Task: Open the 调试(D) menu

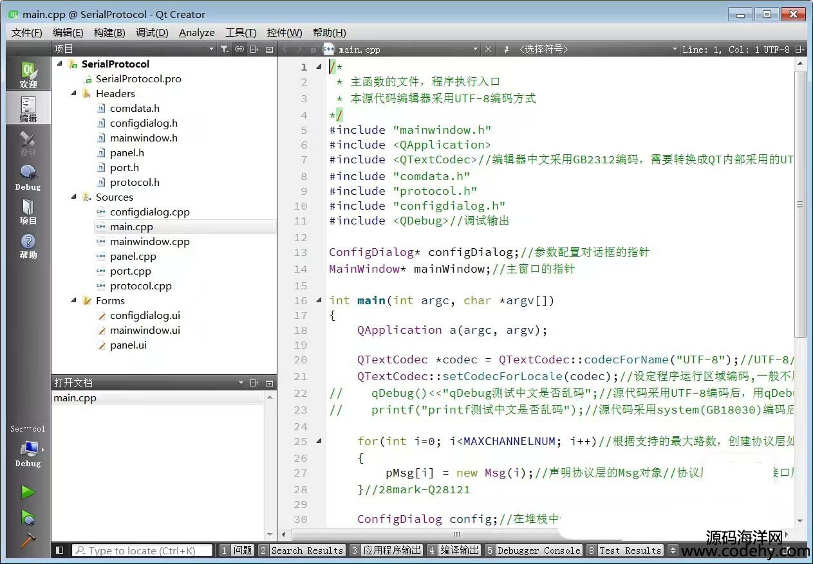Action: (x=152, y=33)
